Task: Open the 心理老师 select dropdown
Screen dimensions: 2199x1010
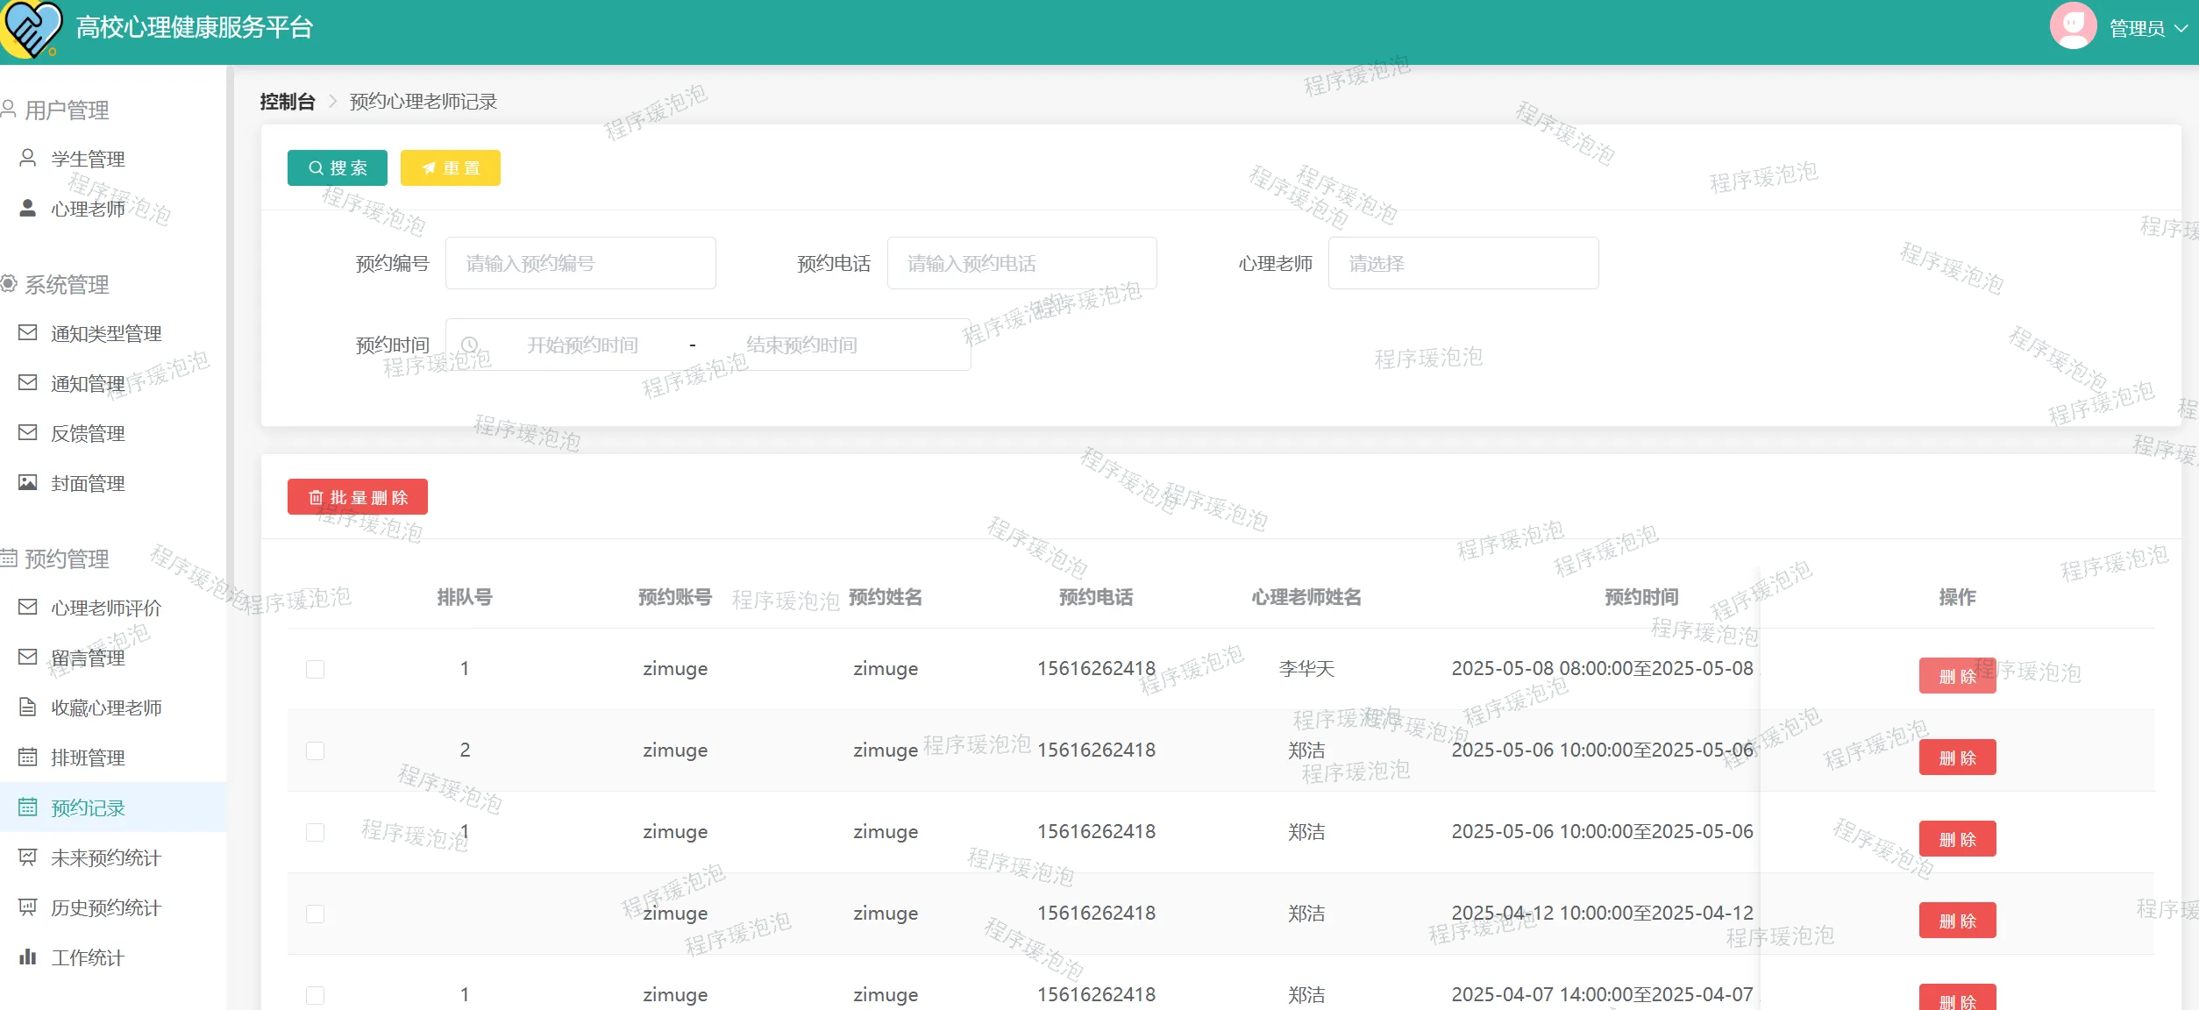Action: coord(1462,264)
